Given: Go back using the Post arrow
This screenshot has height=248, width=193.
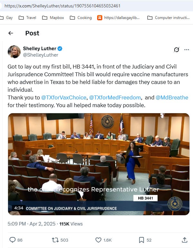Looking at the screenshot, I should coord(11,33).
